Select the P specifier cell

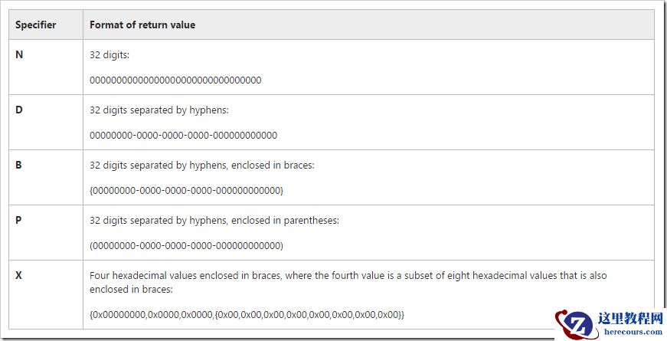click(x=19, y=220)
